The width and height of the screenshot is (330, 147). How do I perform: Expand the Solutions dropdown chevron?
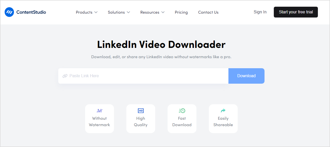tap(128, 12)
